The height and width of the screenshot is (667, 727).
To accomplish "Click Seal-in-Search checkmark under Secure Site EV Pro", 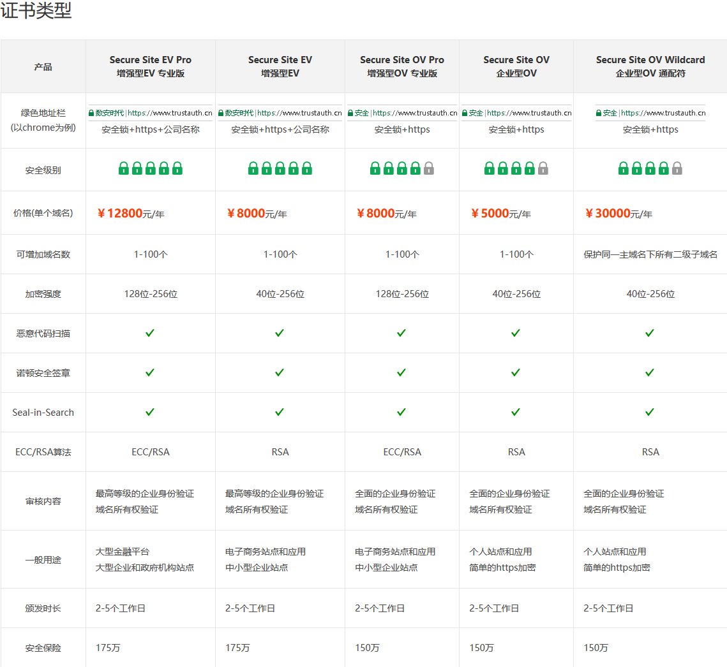I will click(150, 412).
